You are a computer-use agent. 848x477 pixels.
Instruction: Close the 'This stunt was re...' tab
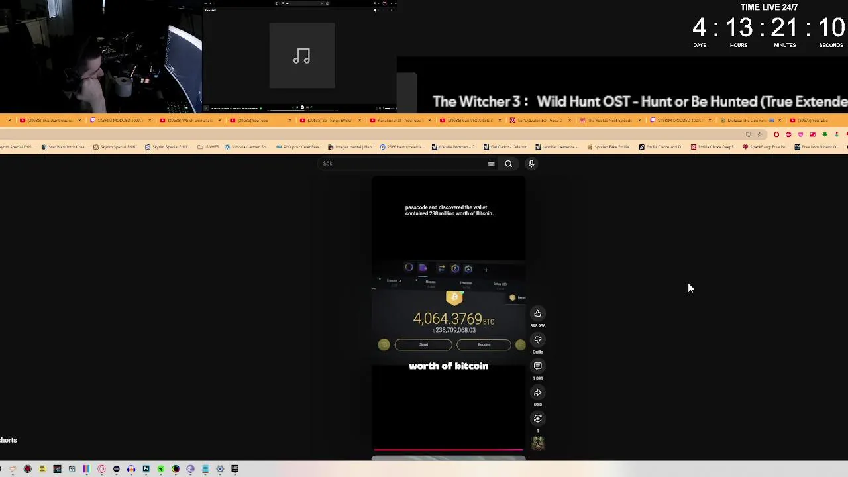pos(79,120)
